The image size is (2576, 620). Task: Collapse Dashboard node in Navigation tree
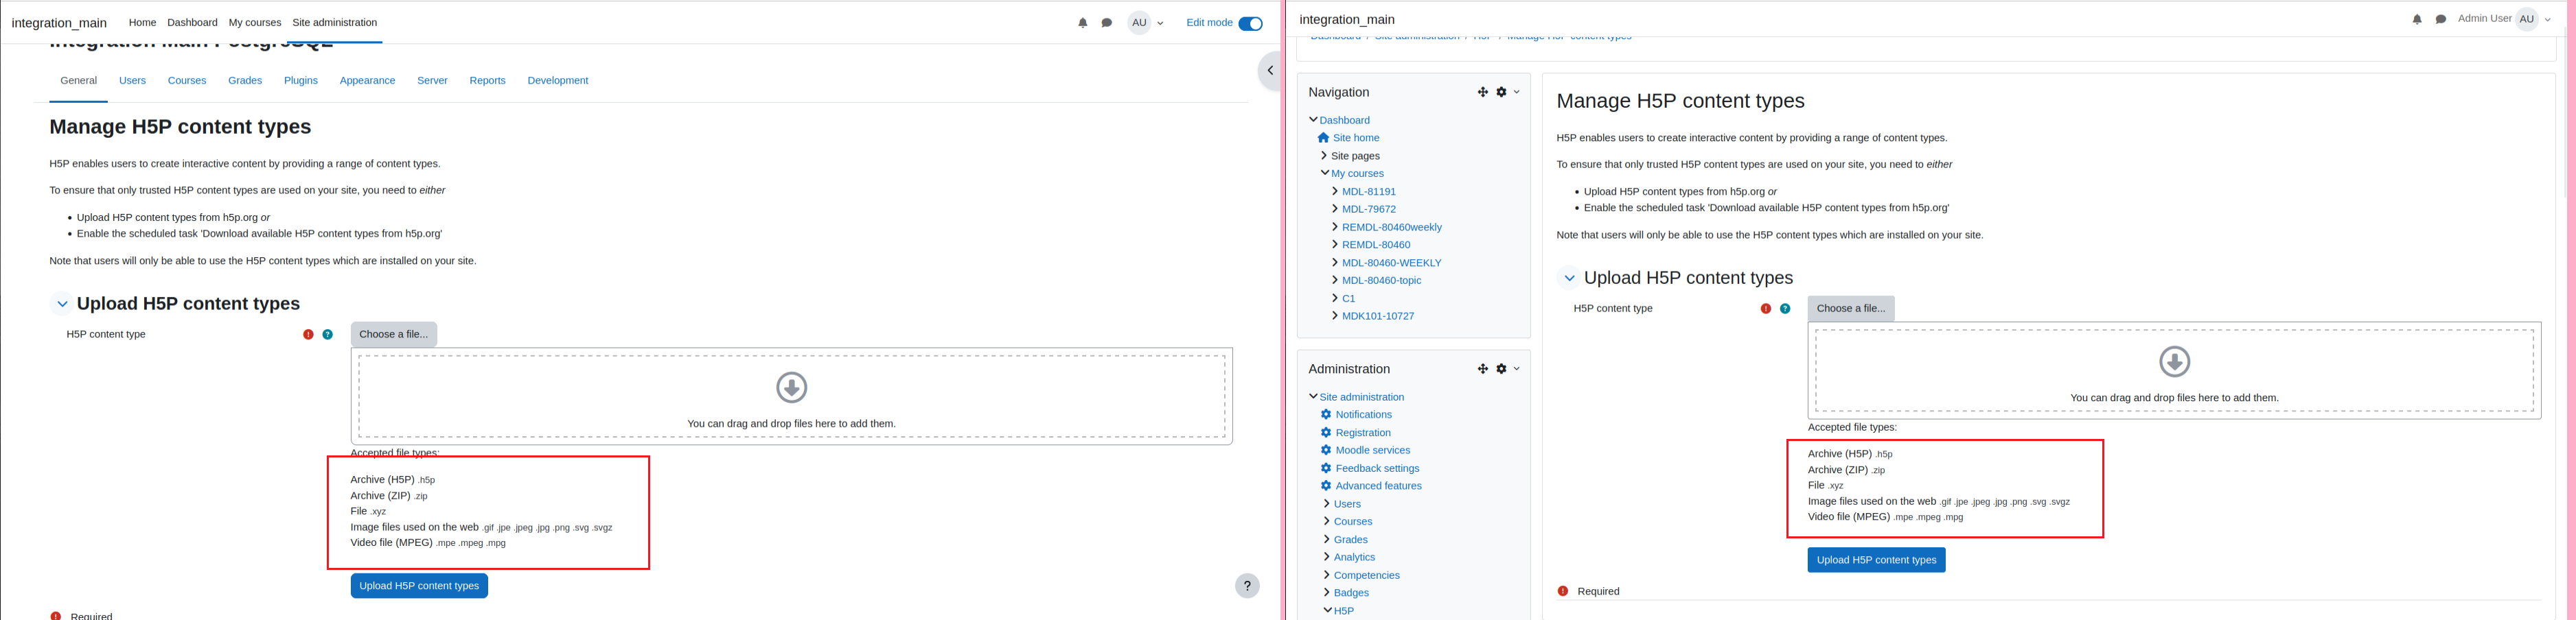1313,120
